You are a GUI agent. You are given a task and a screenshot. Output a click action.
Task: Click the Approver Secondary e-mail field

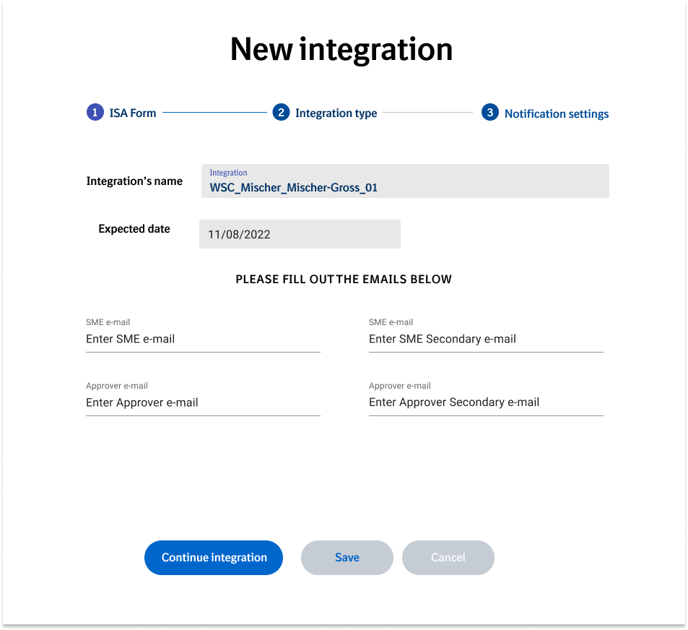click(485, 402)
